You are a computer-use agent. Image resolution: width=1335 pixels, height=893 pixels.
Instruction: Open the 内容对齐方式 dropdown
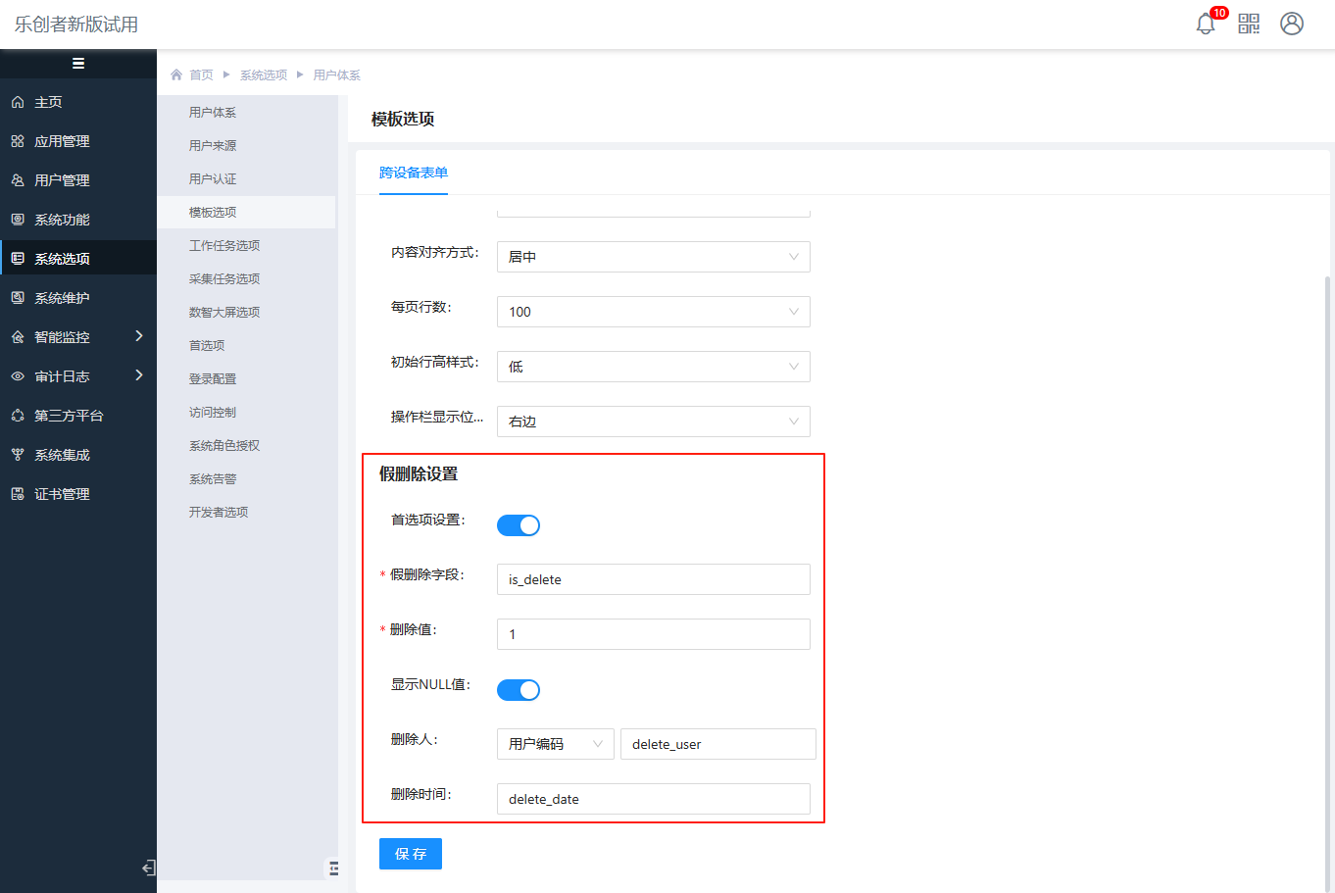[653, 257]
